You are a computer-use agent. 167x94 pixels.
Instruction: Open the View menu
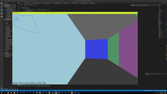pos(13,1)
